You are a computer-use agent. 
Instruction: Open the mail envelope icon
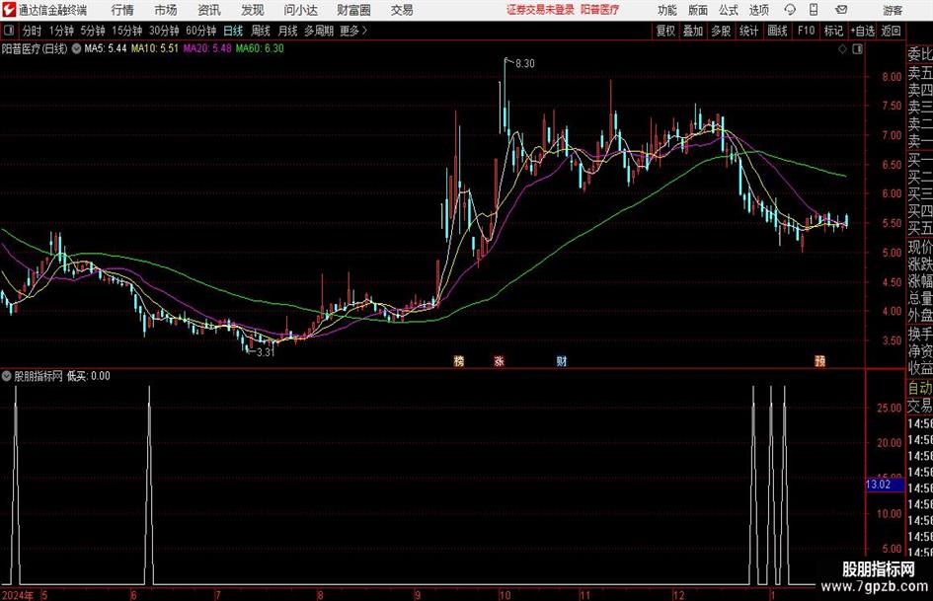pyautogui.click(x=841, y=10)
